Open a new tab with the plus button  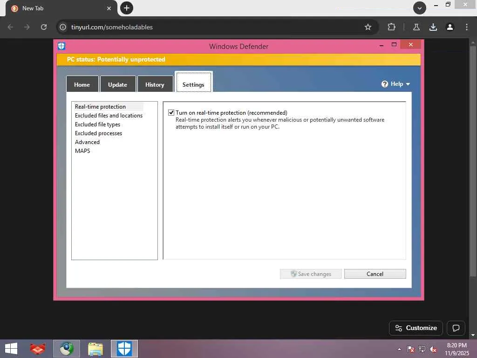pyautogui.click(x=127, y=8)
